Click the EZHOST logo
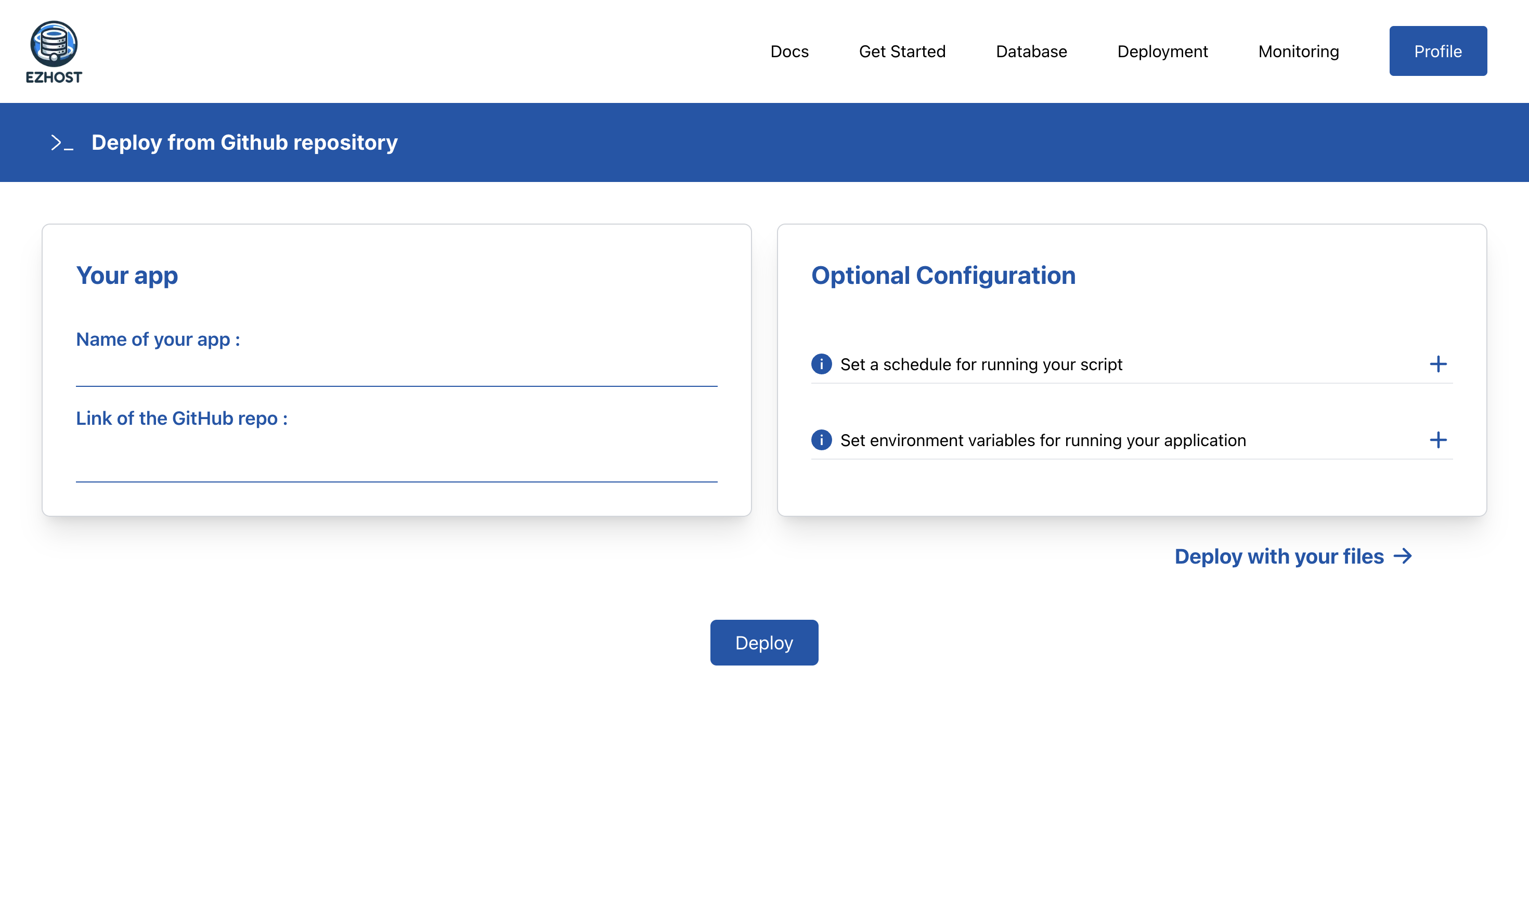 tap(54, 51)
